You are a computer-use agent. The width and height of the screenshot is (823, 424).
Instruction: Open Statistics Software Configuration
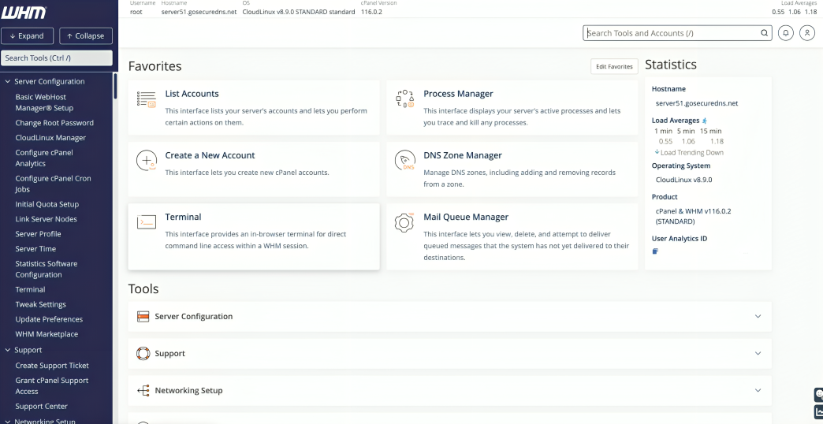tap(47, 270)
